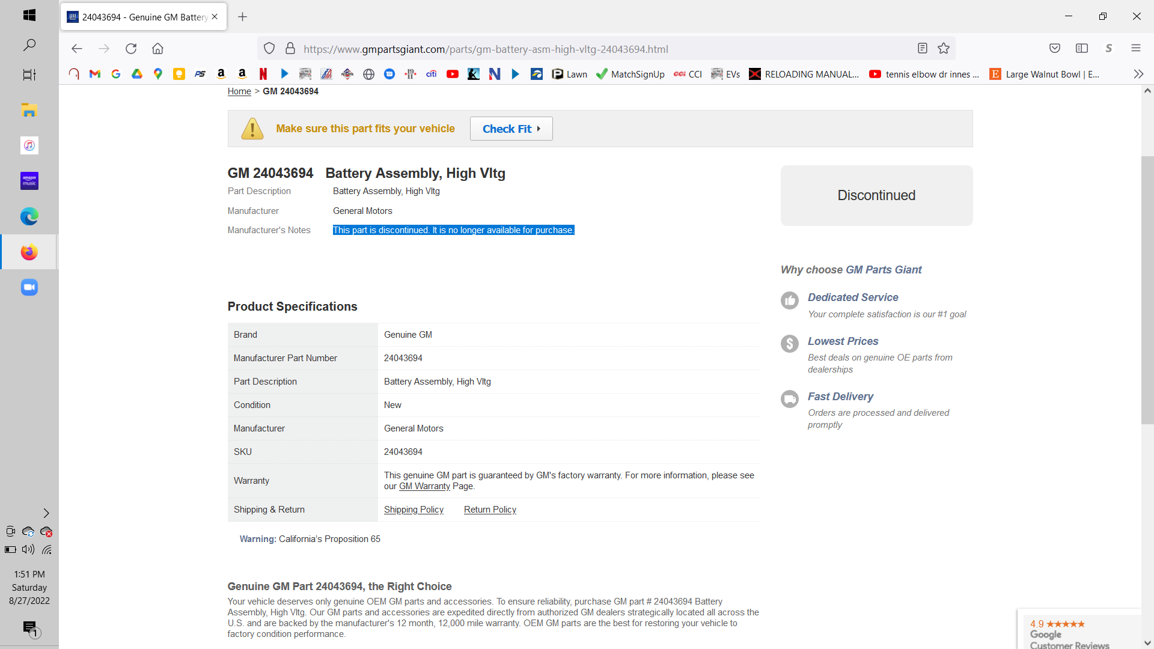Open the Firefox application menu
Image resolution: width=1154 pixels, height=649 pixels.
pos(1136,49)
